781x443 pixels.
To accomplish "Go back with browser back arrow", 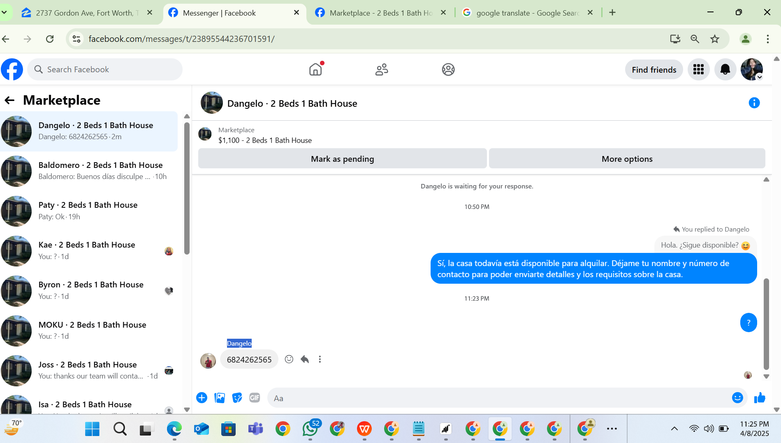I will [x=6, y=39].
